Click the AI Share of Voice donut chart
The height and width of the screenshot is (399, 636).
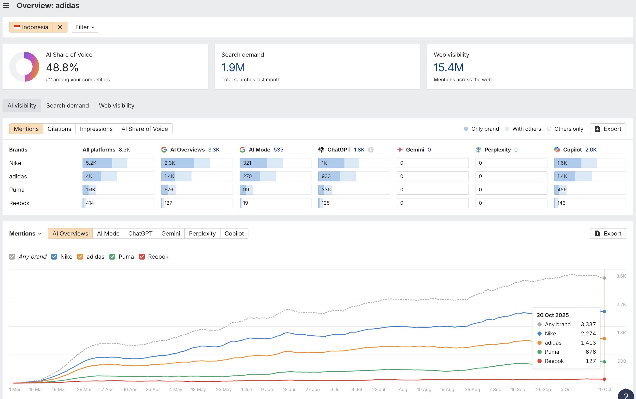click(x=24, y=67)
